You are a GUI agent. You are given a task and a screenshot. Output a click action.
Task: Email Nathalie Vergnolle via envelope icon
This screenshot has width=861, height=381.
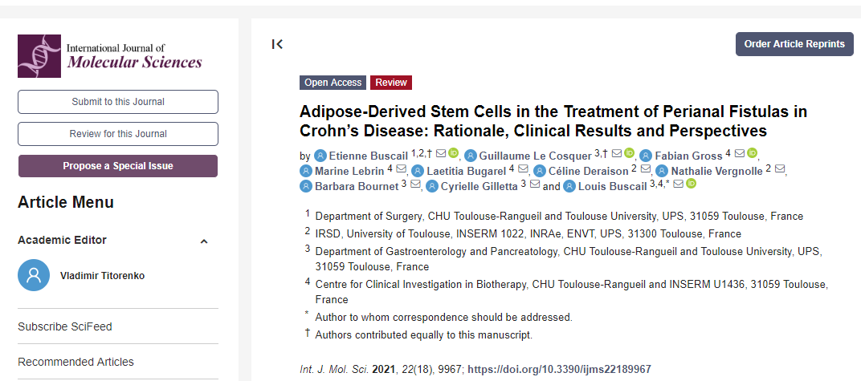click(779, 170)
